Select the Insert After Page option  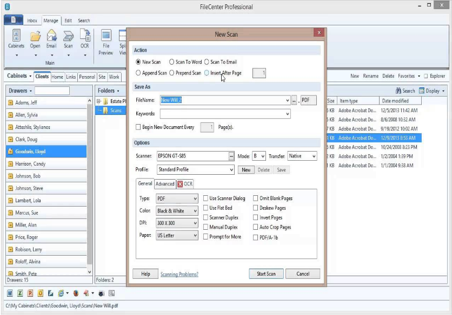pos(207,73)
